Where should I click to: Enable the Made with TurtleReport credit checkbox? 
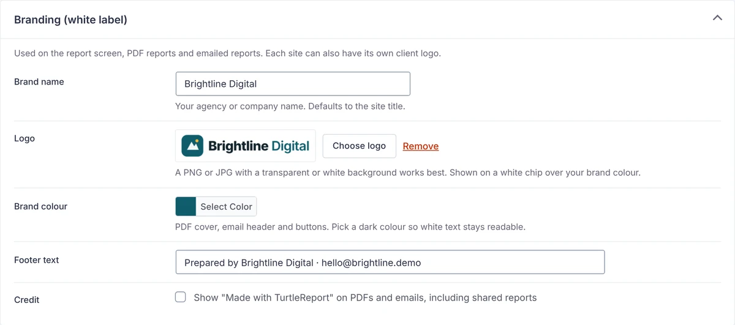click(x=181, y=297)
